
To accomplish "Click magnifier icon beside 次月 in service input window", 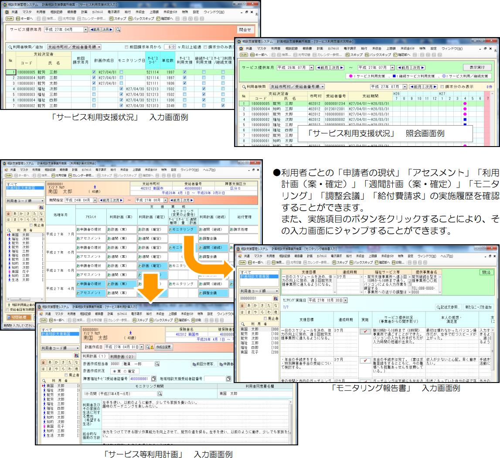I will 118,30.
